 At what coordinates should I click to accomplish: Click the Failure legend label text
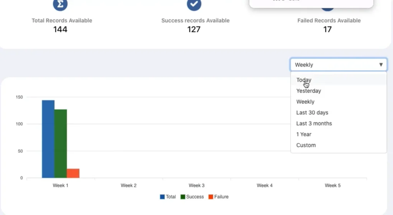point(221,197)
